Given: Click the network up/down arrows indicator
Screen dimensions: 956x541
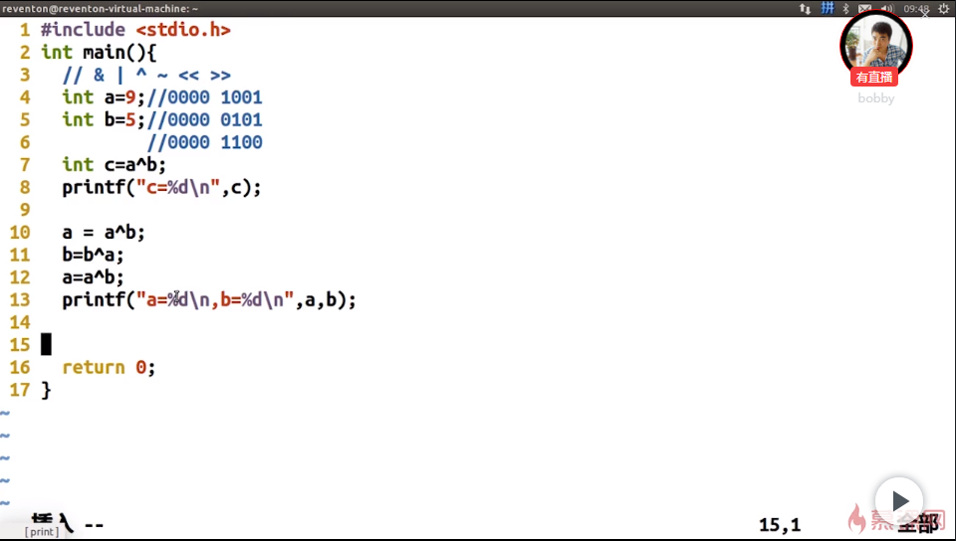Looking at the screenshot, I should coord(806,9).
